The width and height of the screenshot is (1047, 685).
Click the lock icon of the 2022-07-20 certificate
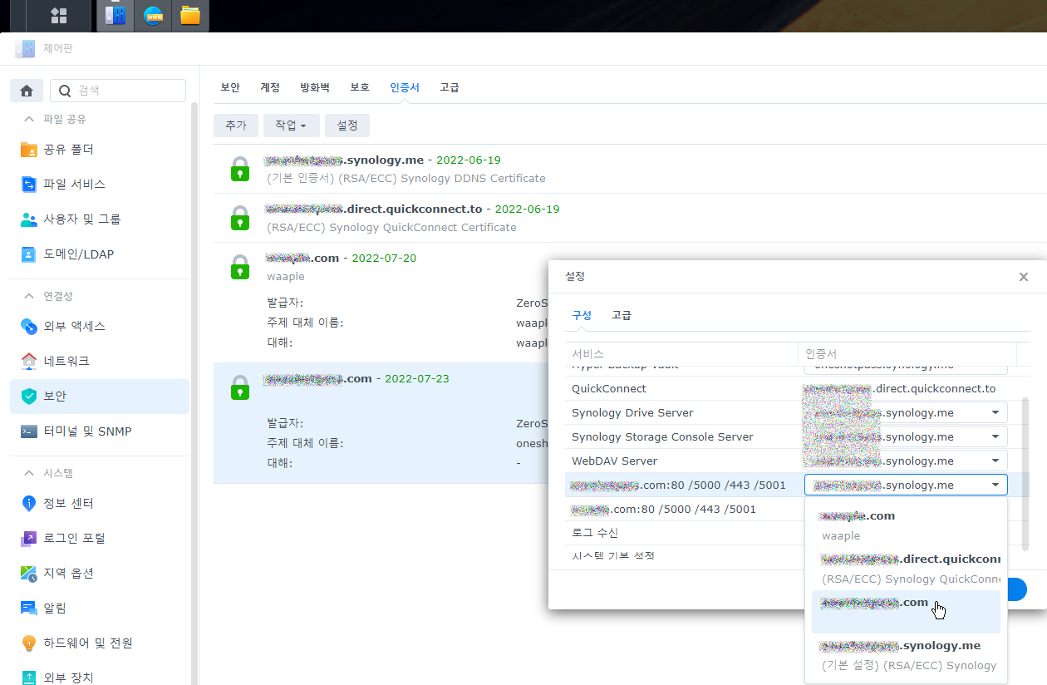240,267
